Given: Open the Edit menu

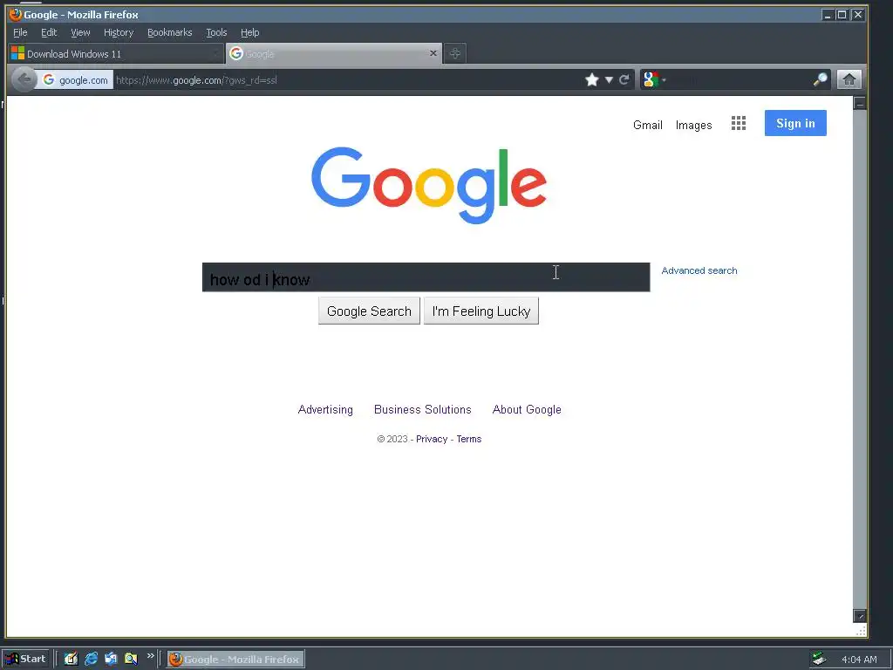Looking at the screenshot, I should [49, 32].
